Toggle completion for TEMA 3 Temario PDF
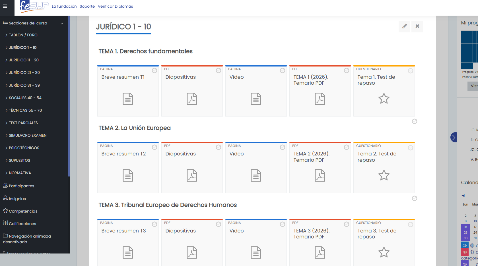478x266 pixels. tap(346, 224)
